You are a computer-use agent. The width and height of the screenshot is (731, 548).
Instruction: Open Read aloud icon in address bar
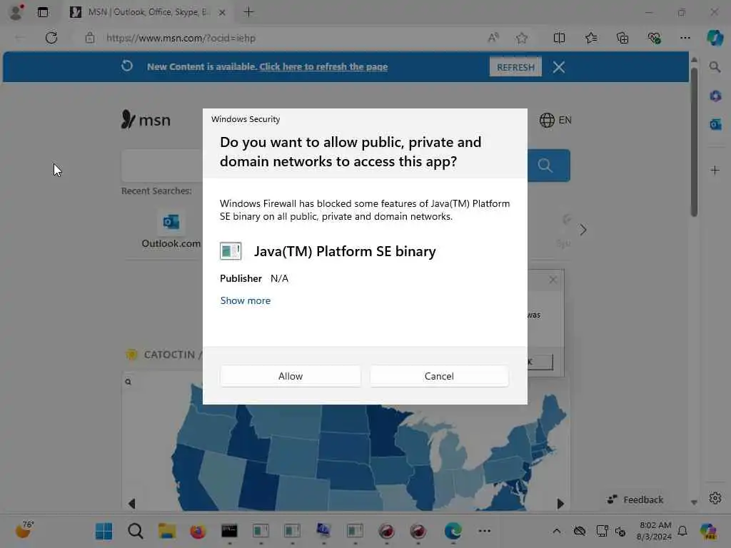tap(493, 38)
